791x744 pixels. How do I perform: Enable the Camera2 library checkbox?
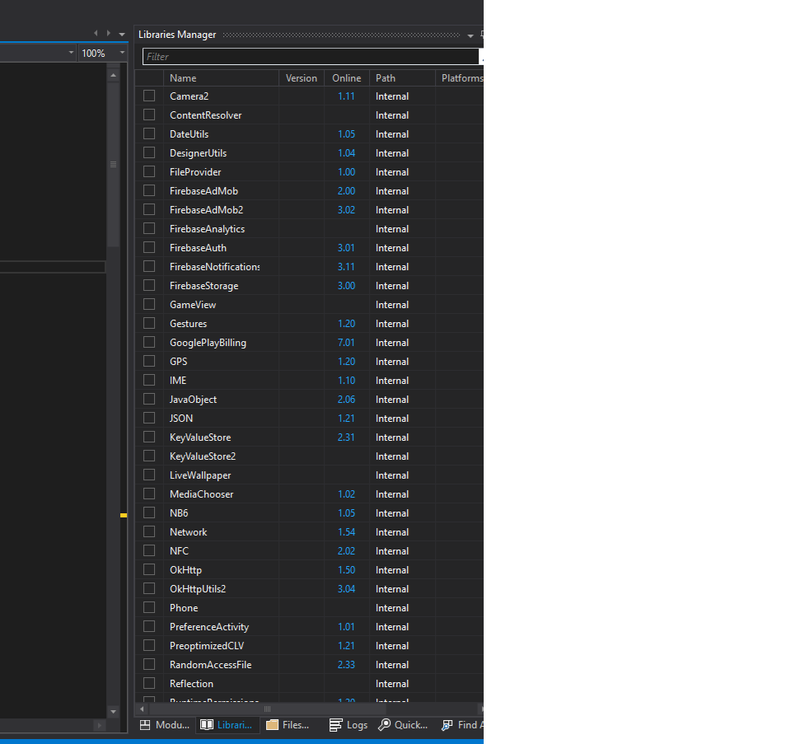click(149, 96)
